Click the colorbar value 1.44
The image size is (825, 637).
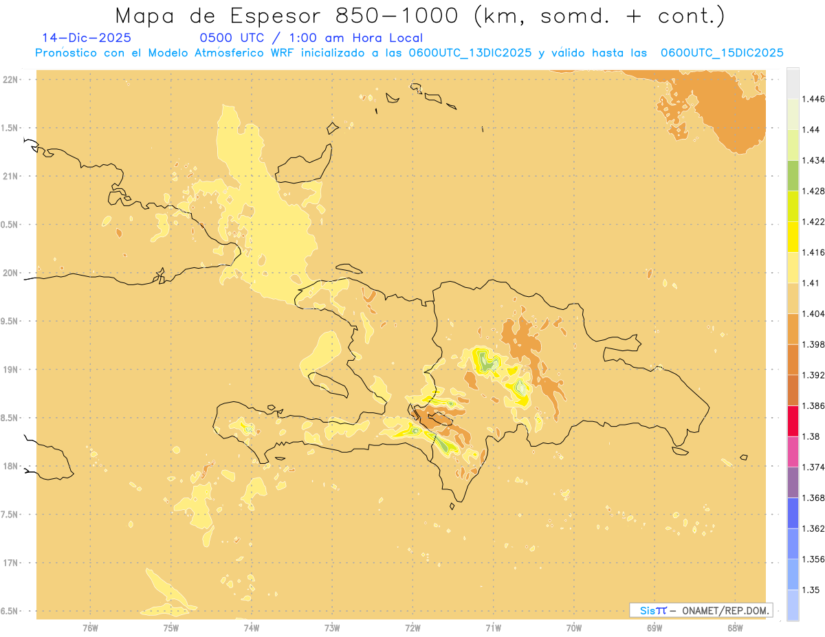(810, 130)
